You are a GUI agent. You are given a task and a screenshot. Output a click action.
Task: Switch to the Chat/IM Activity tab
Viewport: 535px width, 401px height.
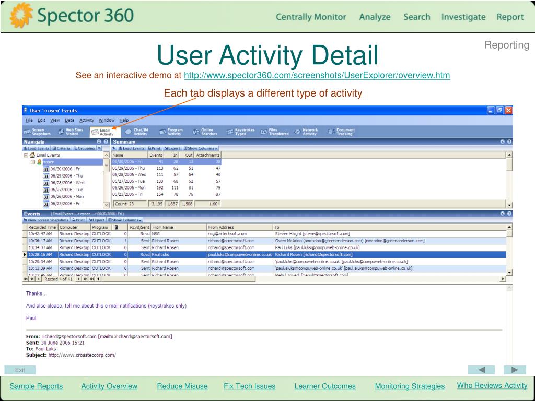137,132
